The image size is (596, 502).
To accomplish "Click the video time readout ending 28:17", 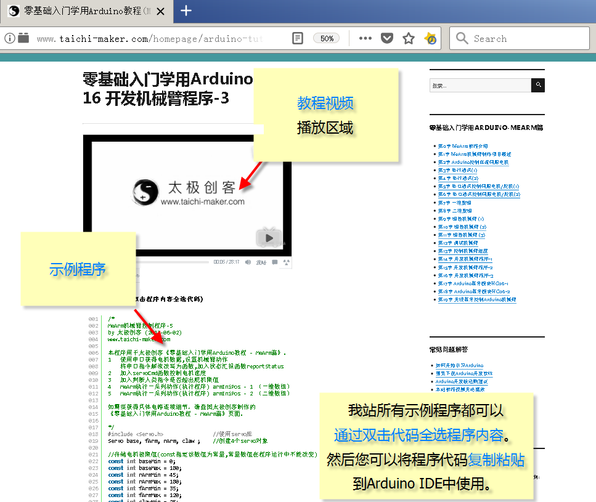I will click(x=227, y=262).
